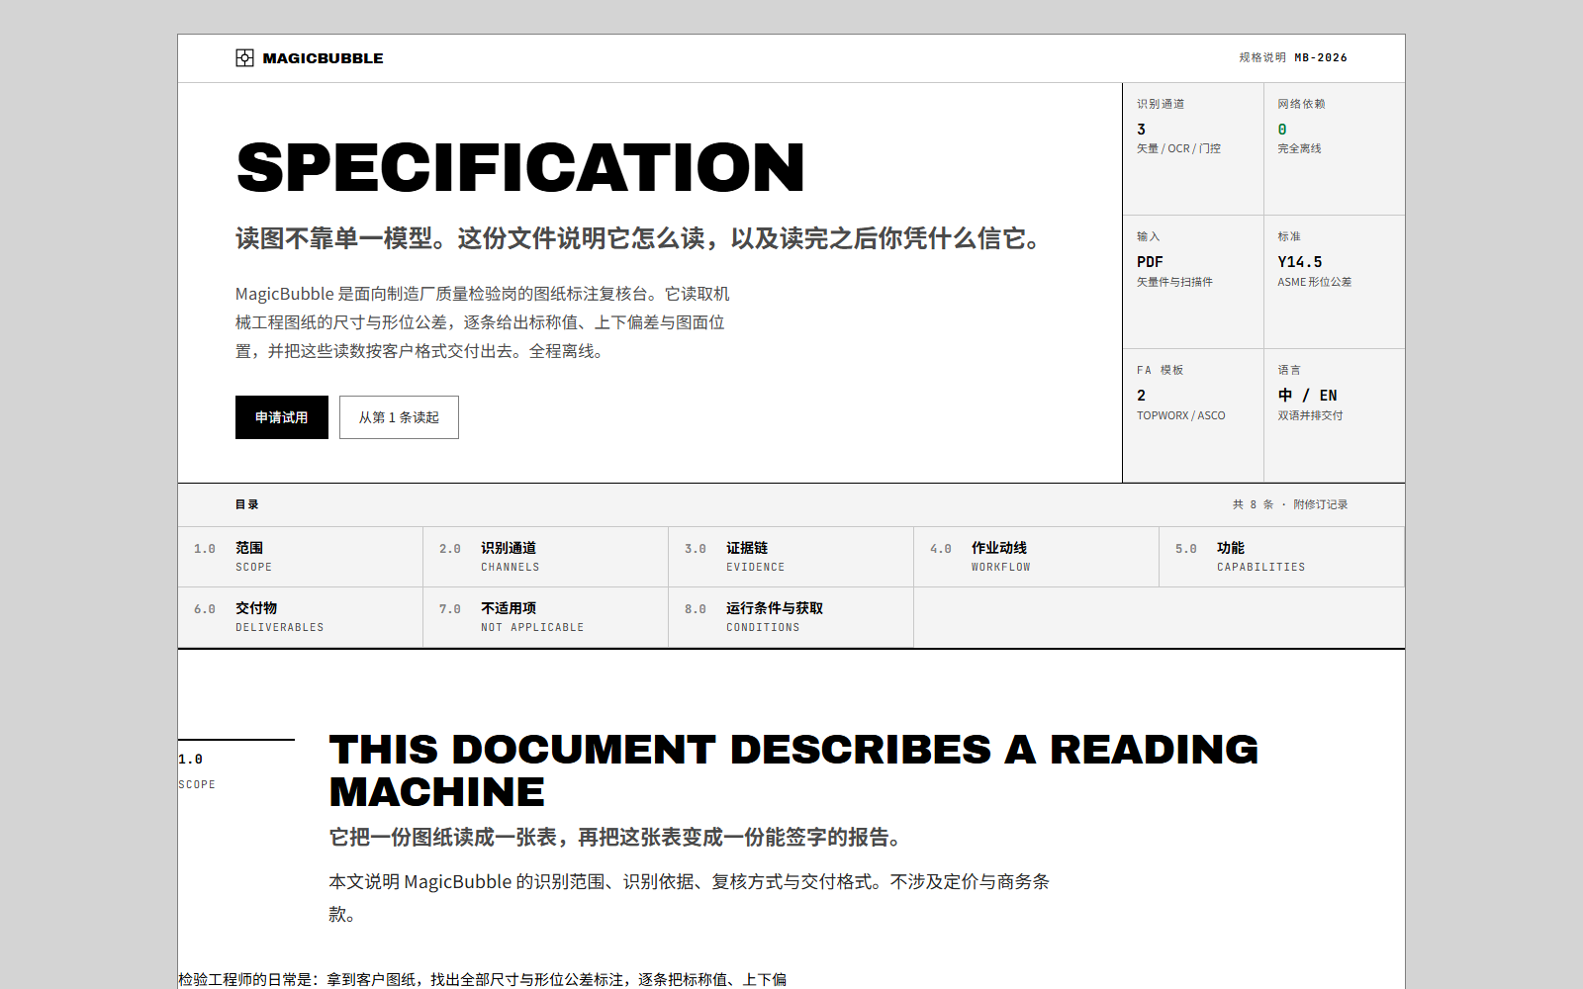Click the 矢量件与扫描件 caption
Screen dimensions: 1583x989
coord(1174,282)
